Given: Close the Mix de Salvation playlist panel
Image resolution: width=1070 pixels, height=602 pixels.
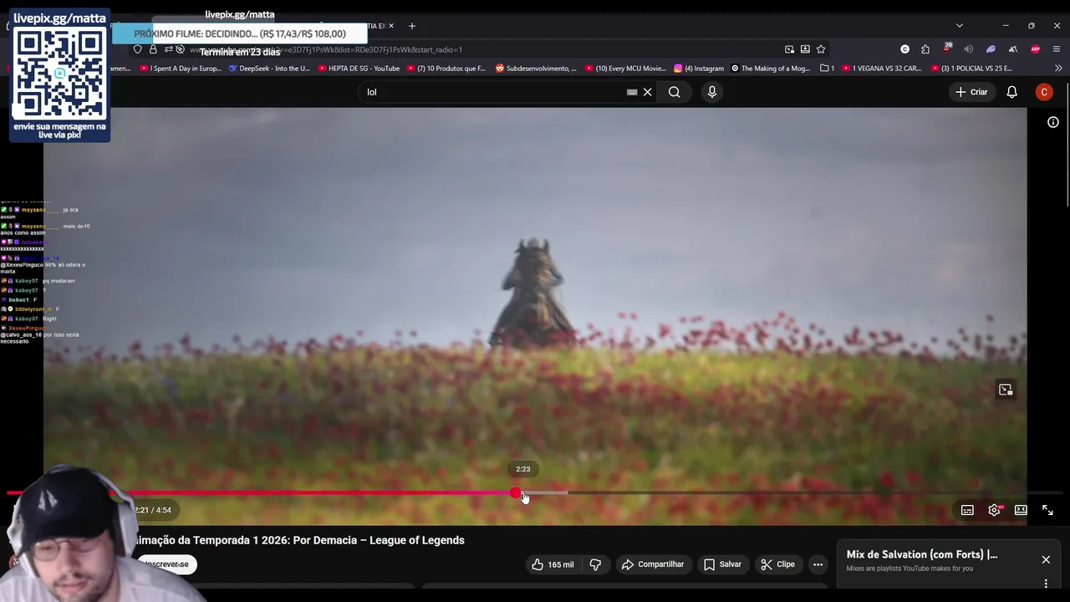Looking at the screenshot, I should (1046, 559).
